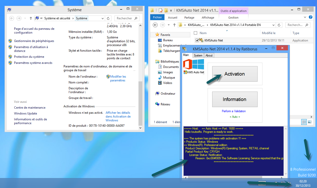Screen dimensions: 317x188
Task: Open Paramètres système avancés
Action: (x=33, y=63)
